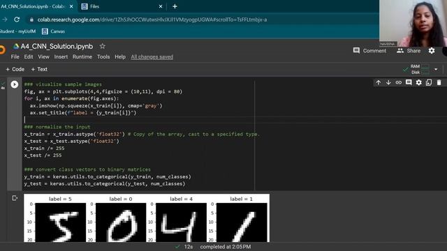Delete the cell with the trash icon
447x251 pixels.
click(439, 82)
